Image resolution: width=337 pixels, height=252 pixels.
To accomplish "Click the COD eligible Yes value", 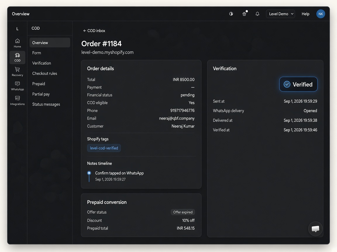I will (x=192, y=103).
